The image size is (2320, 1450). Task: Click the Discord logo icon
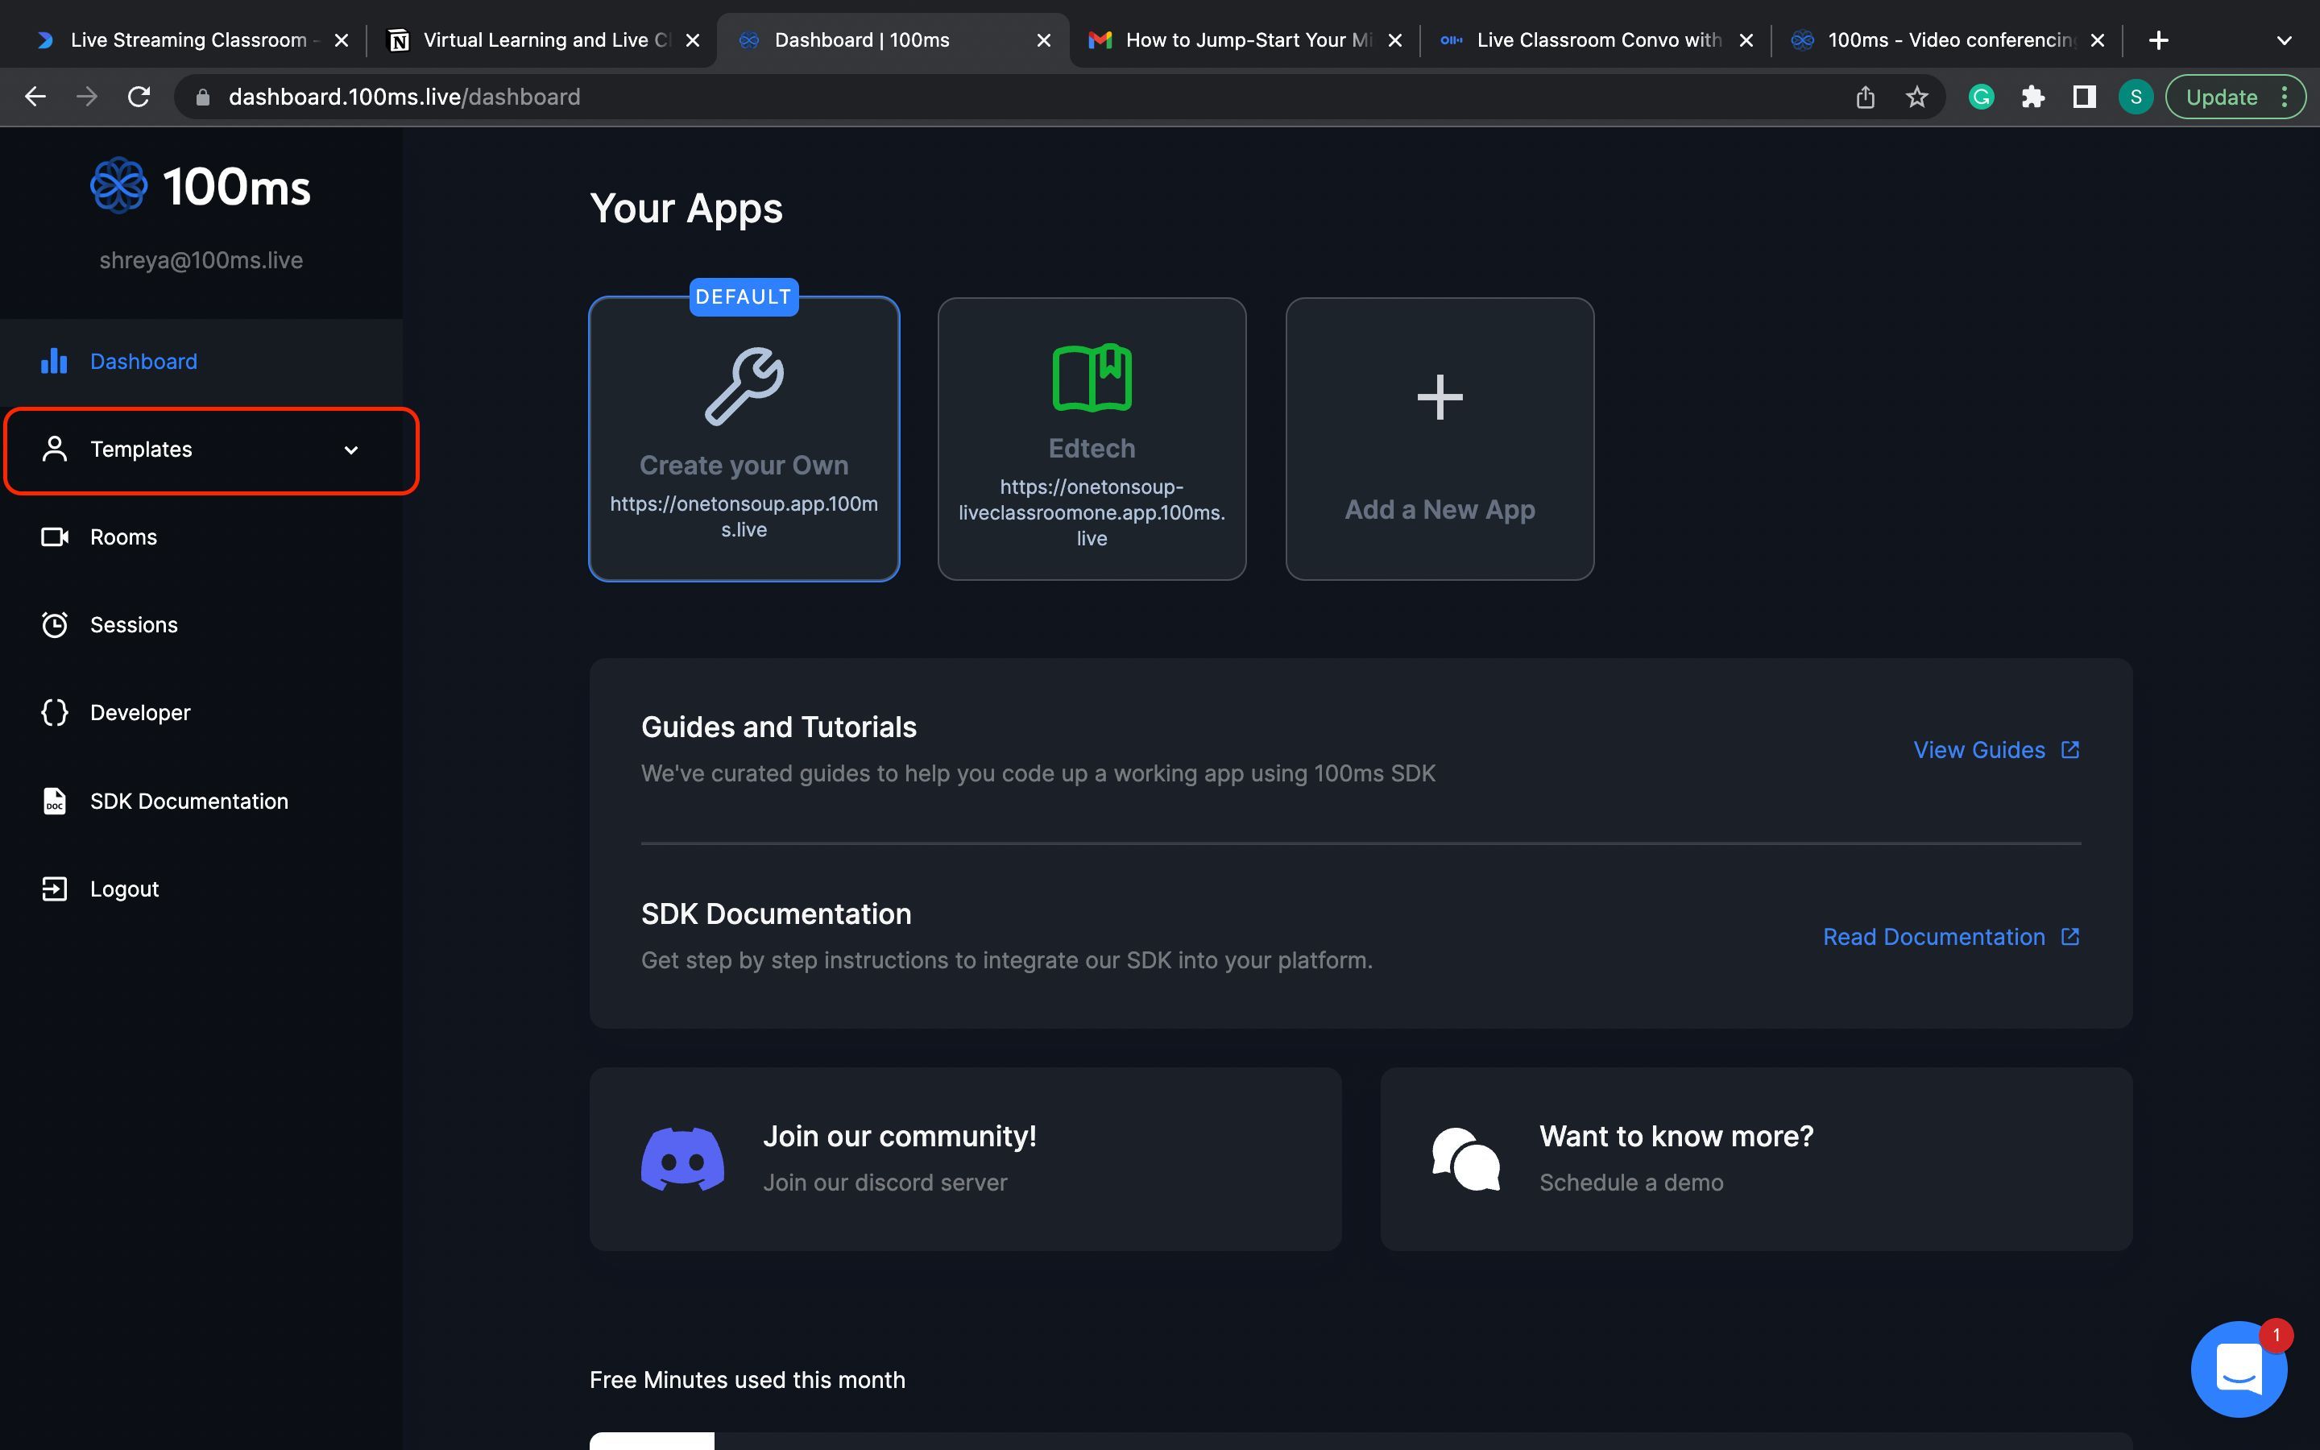(682, 1158)
